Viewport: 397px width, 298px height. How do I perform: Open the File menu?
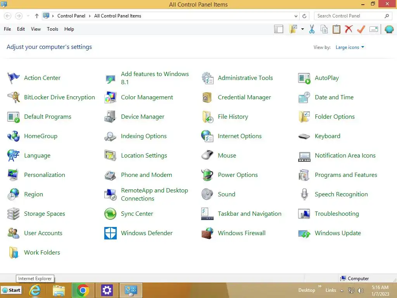coord(7,29)
